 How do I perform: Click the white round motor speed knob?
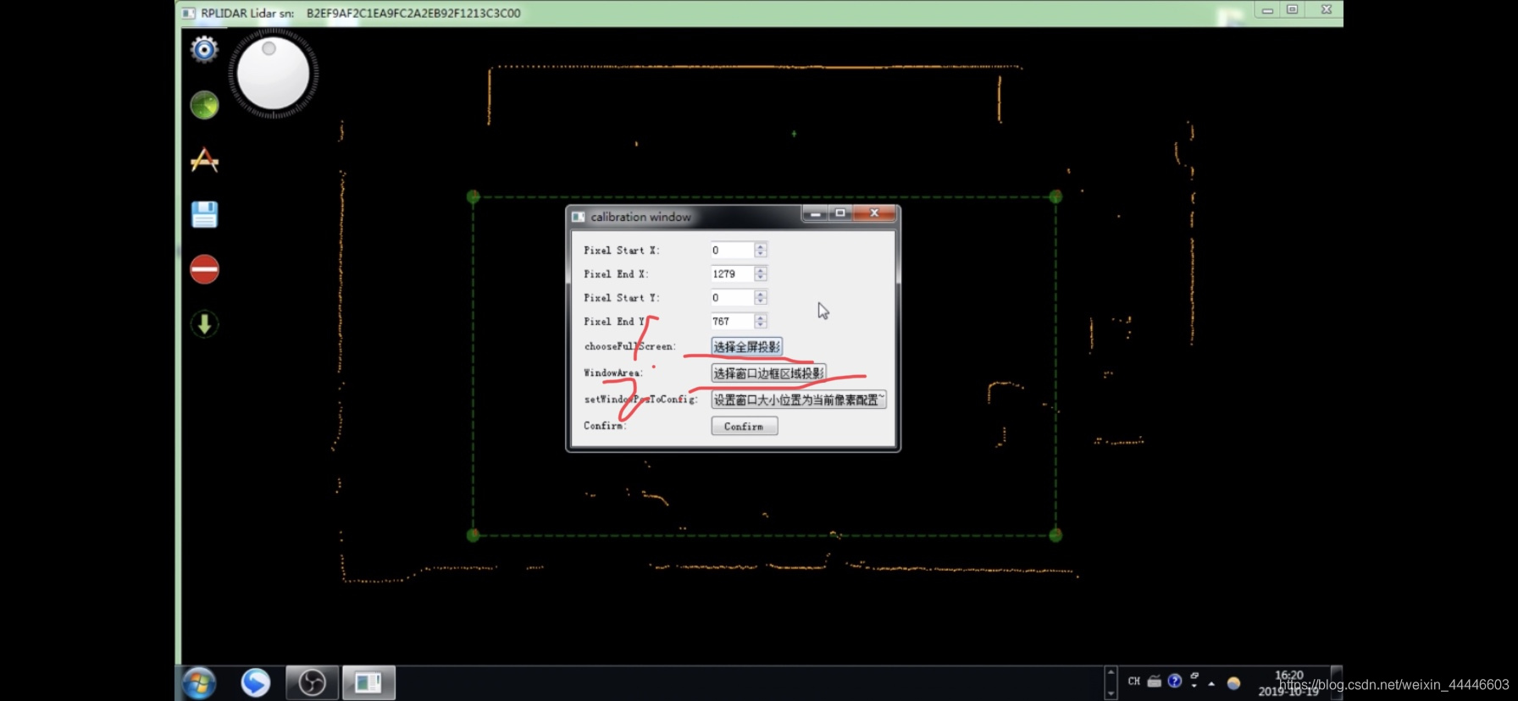273,73
